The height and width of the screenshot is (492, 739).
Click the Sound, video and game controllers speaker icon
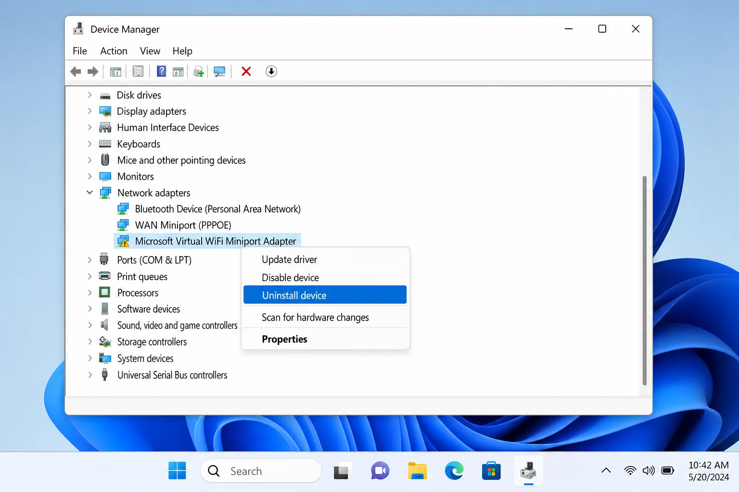click(x=104, y=325)
